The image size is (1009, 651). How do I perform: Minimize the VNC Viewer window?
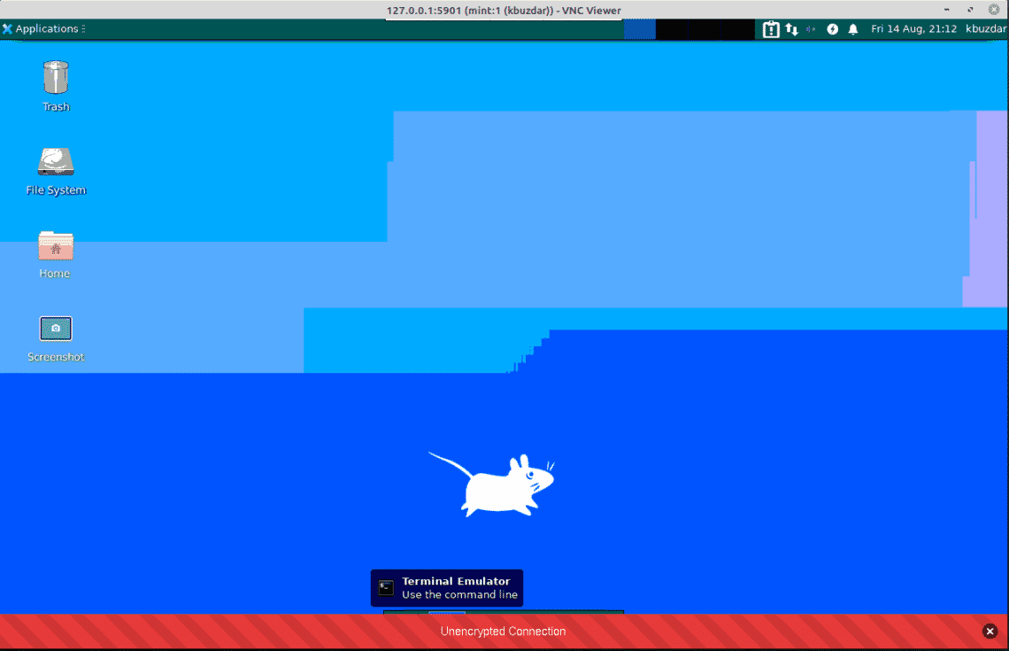[946, 10]
